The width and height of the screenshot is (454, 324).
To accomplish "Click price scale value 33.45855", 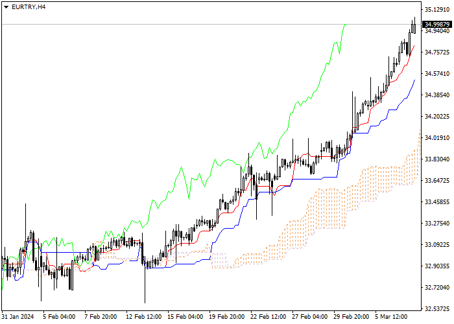I will (437, 202).
